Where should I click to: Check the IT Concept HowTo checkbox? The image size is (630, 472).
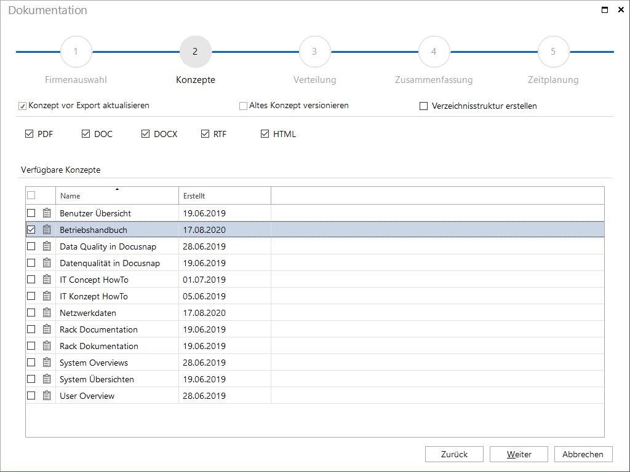[31, 280]
